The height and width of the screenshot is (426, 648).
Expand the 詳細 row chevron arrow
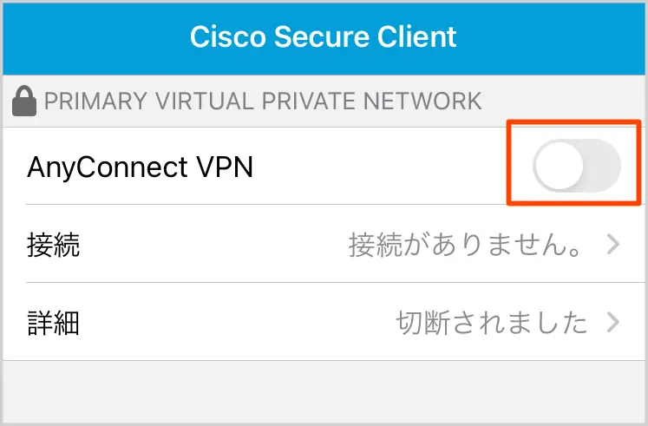pos(613,324)
